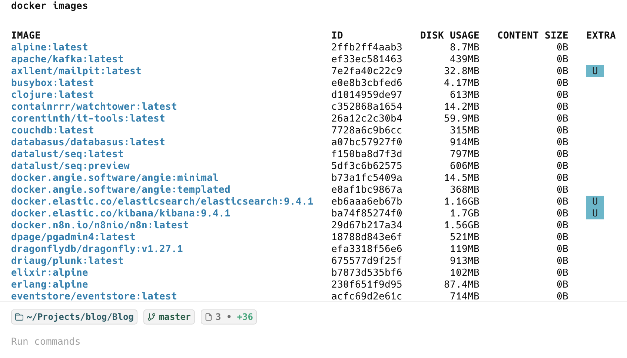Open databasus/databasus:latest image link
The width and height of the screenshot is (627, 358).
coord(88,142)
